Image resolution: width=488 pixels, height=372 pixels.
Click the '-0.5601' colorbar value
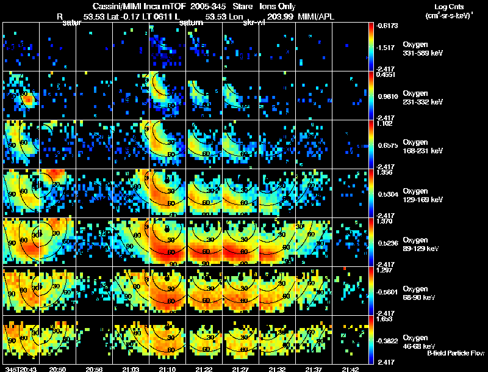tap(387, 292)
